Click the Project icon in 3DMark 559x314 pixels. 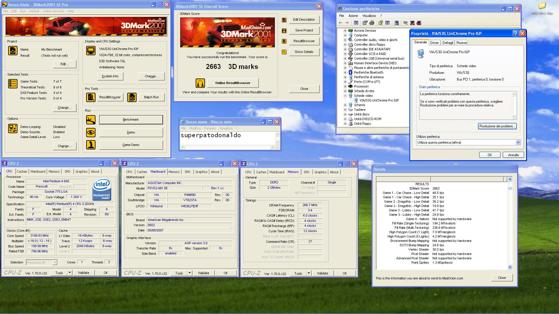coord(13,51)
